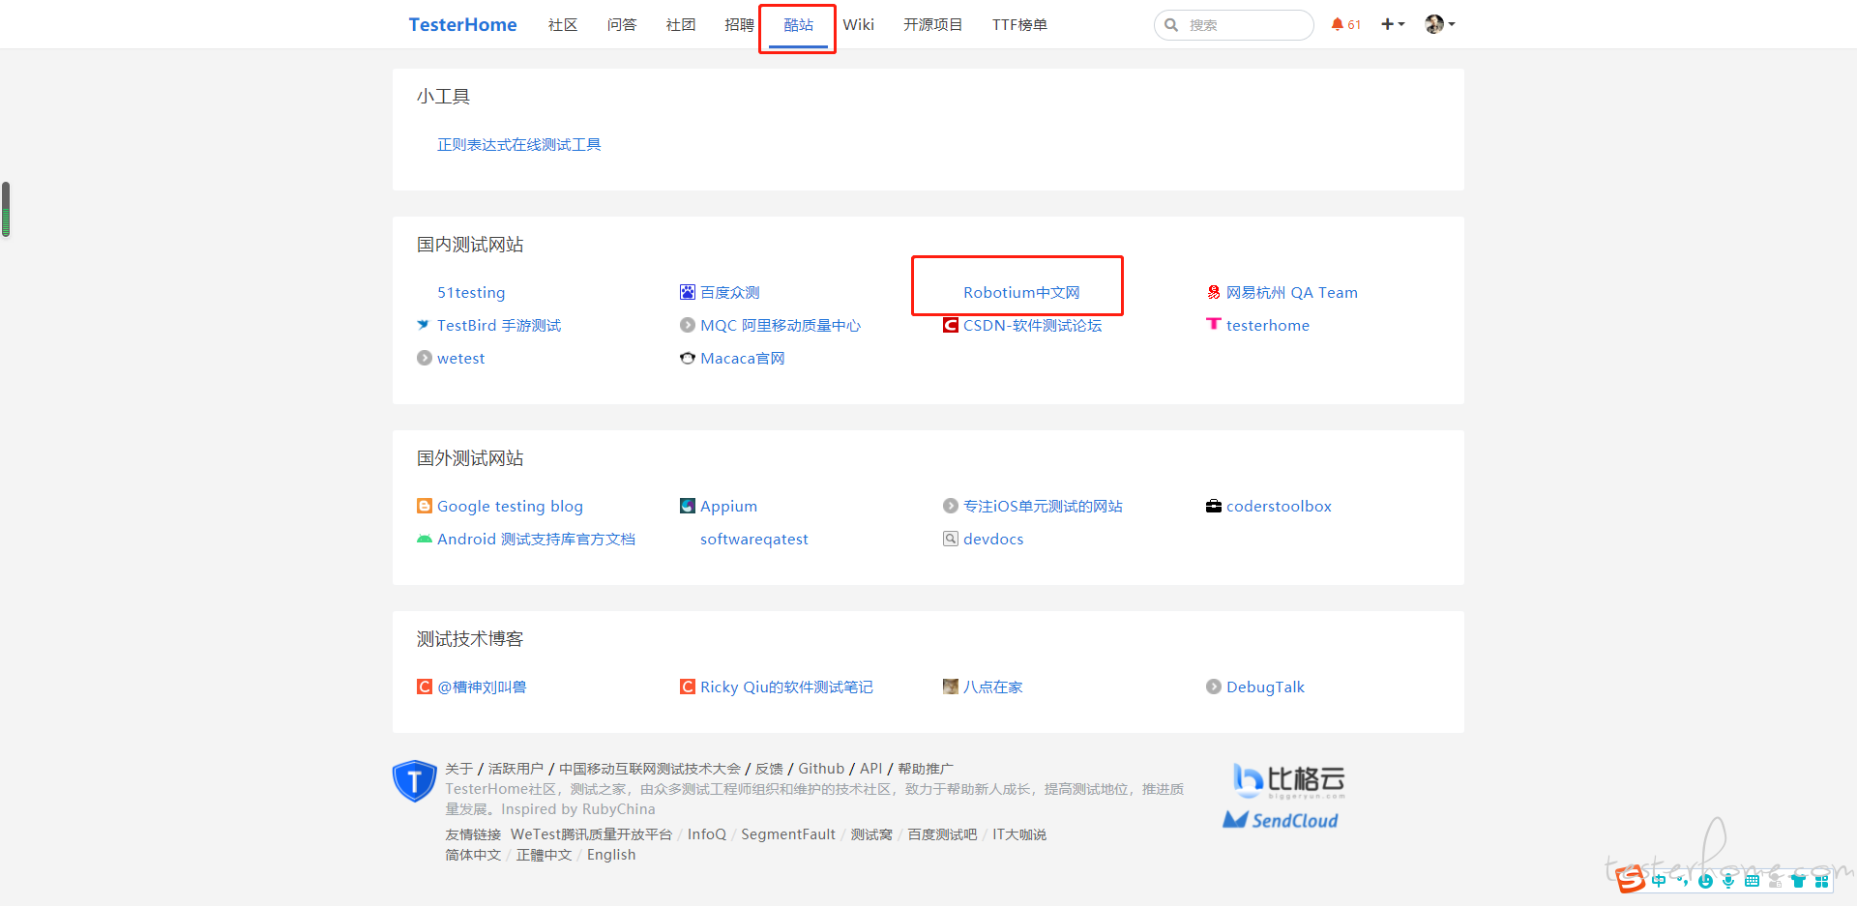Screen dimensions: 1857x906
Task: Click the Macaca monkey icon beside Macaca官网
Action: click(688, 358)
